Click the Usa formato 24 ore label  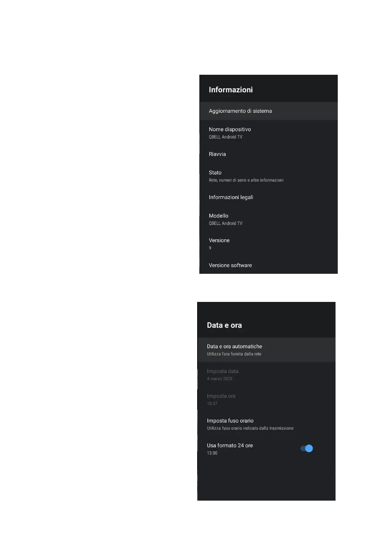[x=230, y=445]
